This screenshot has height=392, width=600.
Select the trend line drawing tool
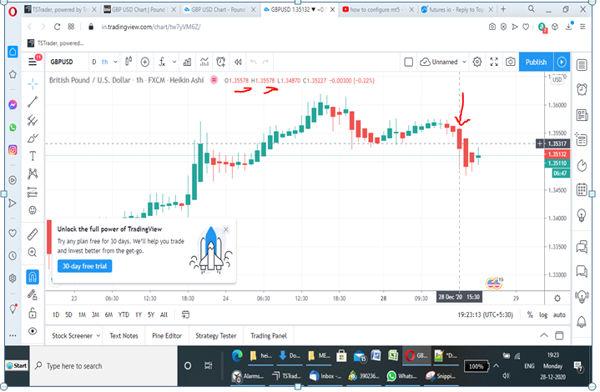click(x=33, y=102)
